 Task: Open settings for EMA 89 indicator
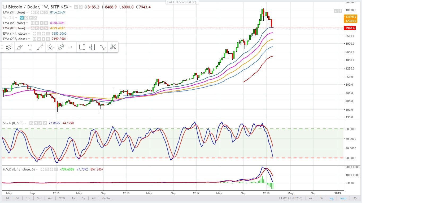(37, 28)
